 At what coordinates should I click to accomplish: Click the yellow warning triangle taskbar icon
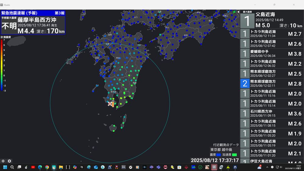(x=228, y=167)
